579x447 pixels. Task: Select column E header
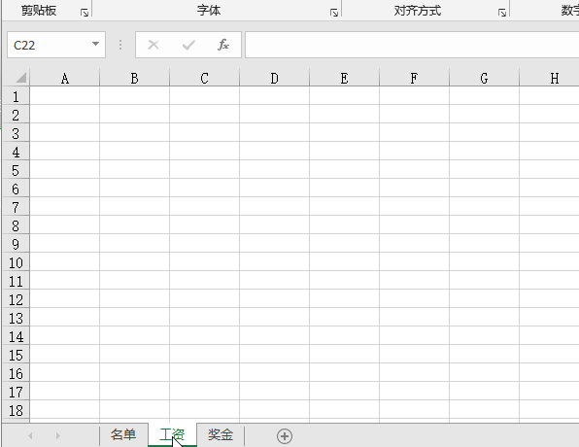click(x=344, y=78)
